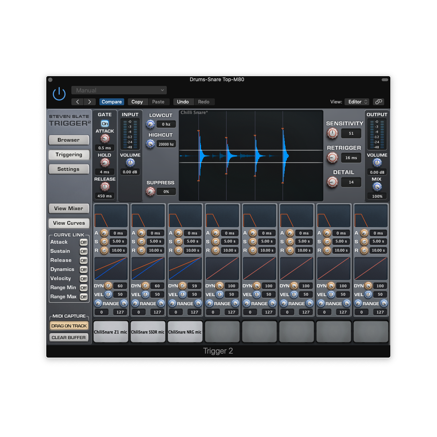The height and width of the screenshot is (437, 437).
Task: Click the suppress value field 0%
Action: pos(166,192)
